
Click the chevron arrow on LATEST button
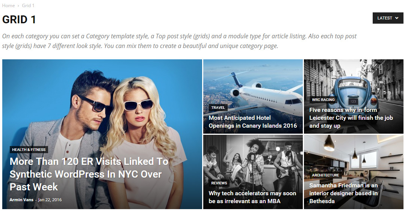click(397, 18)
